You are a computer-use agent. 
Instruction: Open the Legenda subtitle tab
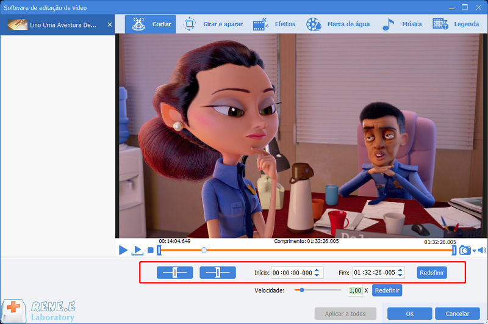tap(456, 24)
